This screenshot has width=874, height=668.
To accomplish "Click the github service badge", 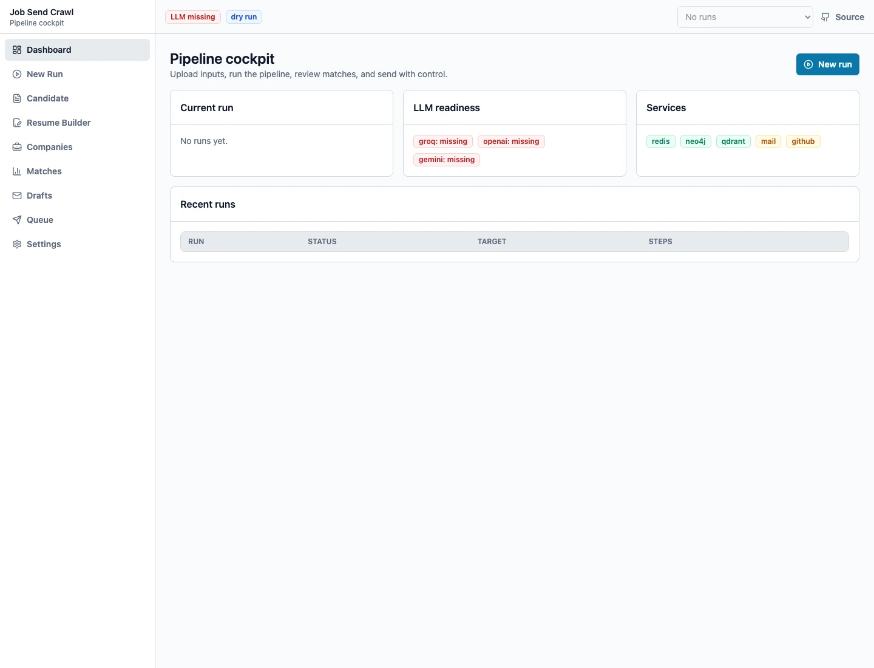I will tap(803, 141).
